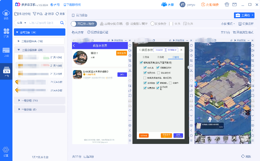260x161 pixels.
Task: Expand the first-level group labeled (16)
Action: 19,100
